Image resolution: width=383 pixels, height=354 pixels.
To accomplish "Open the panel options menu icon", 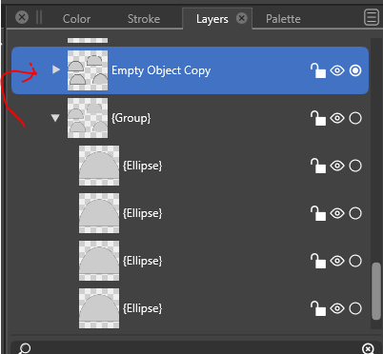I will [x=372, y=17].
